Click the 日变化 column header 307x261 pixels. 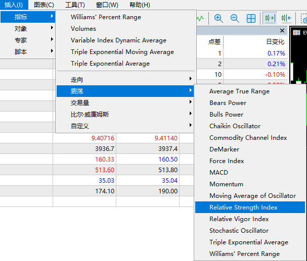coord(275,41)
